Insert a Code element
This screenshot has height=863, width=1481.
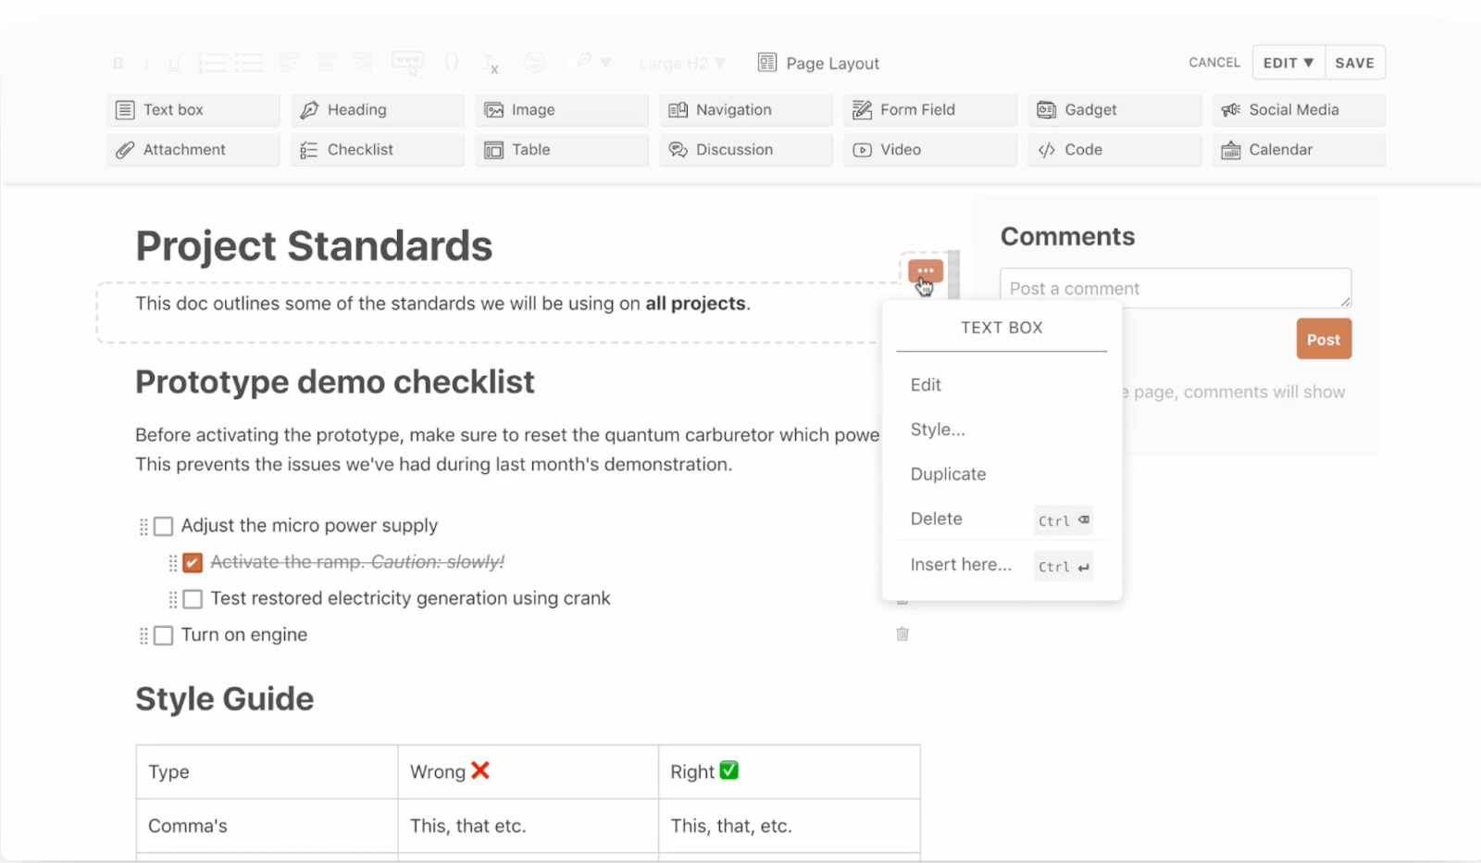point(1114,149)
